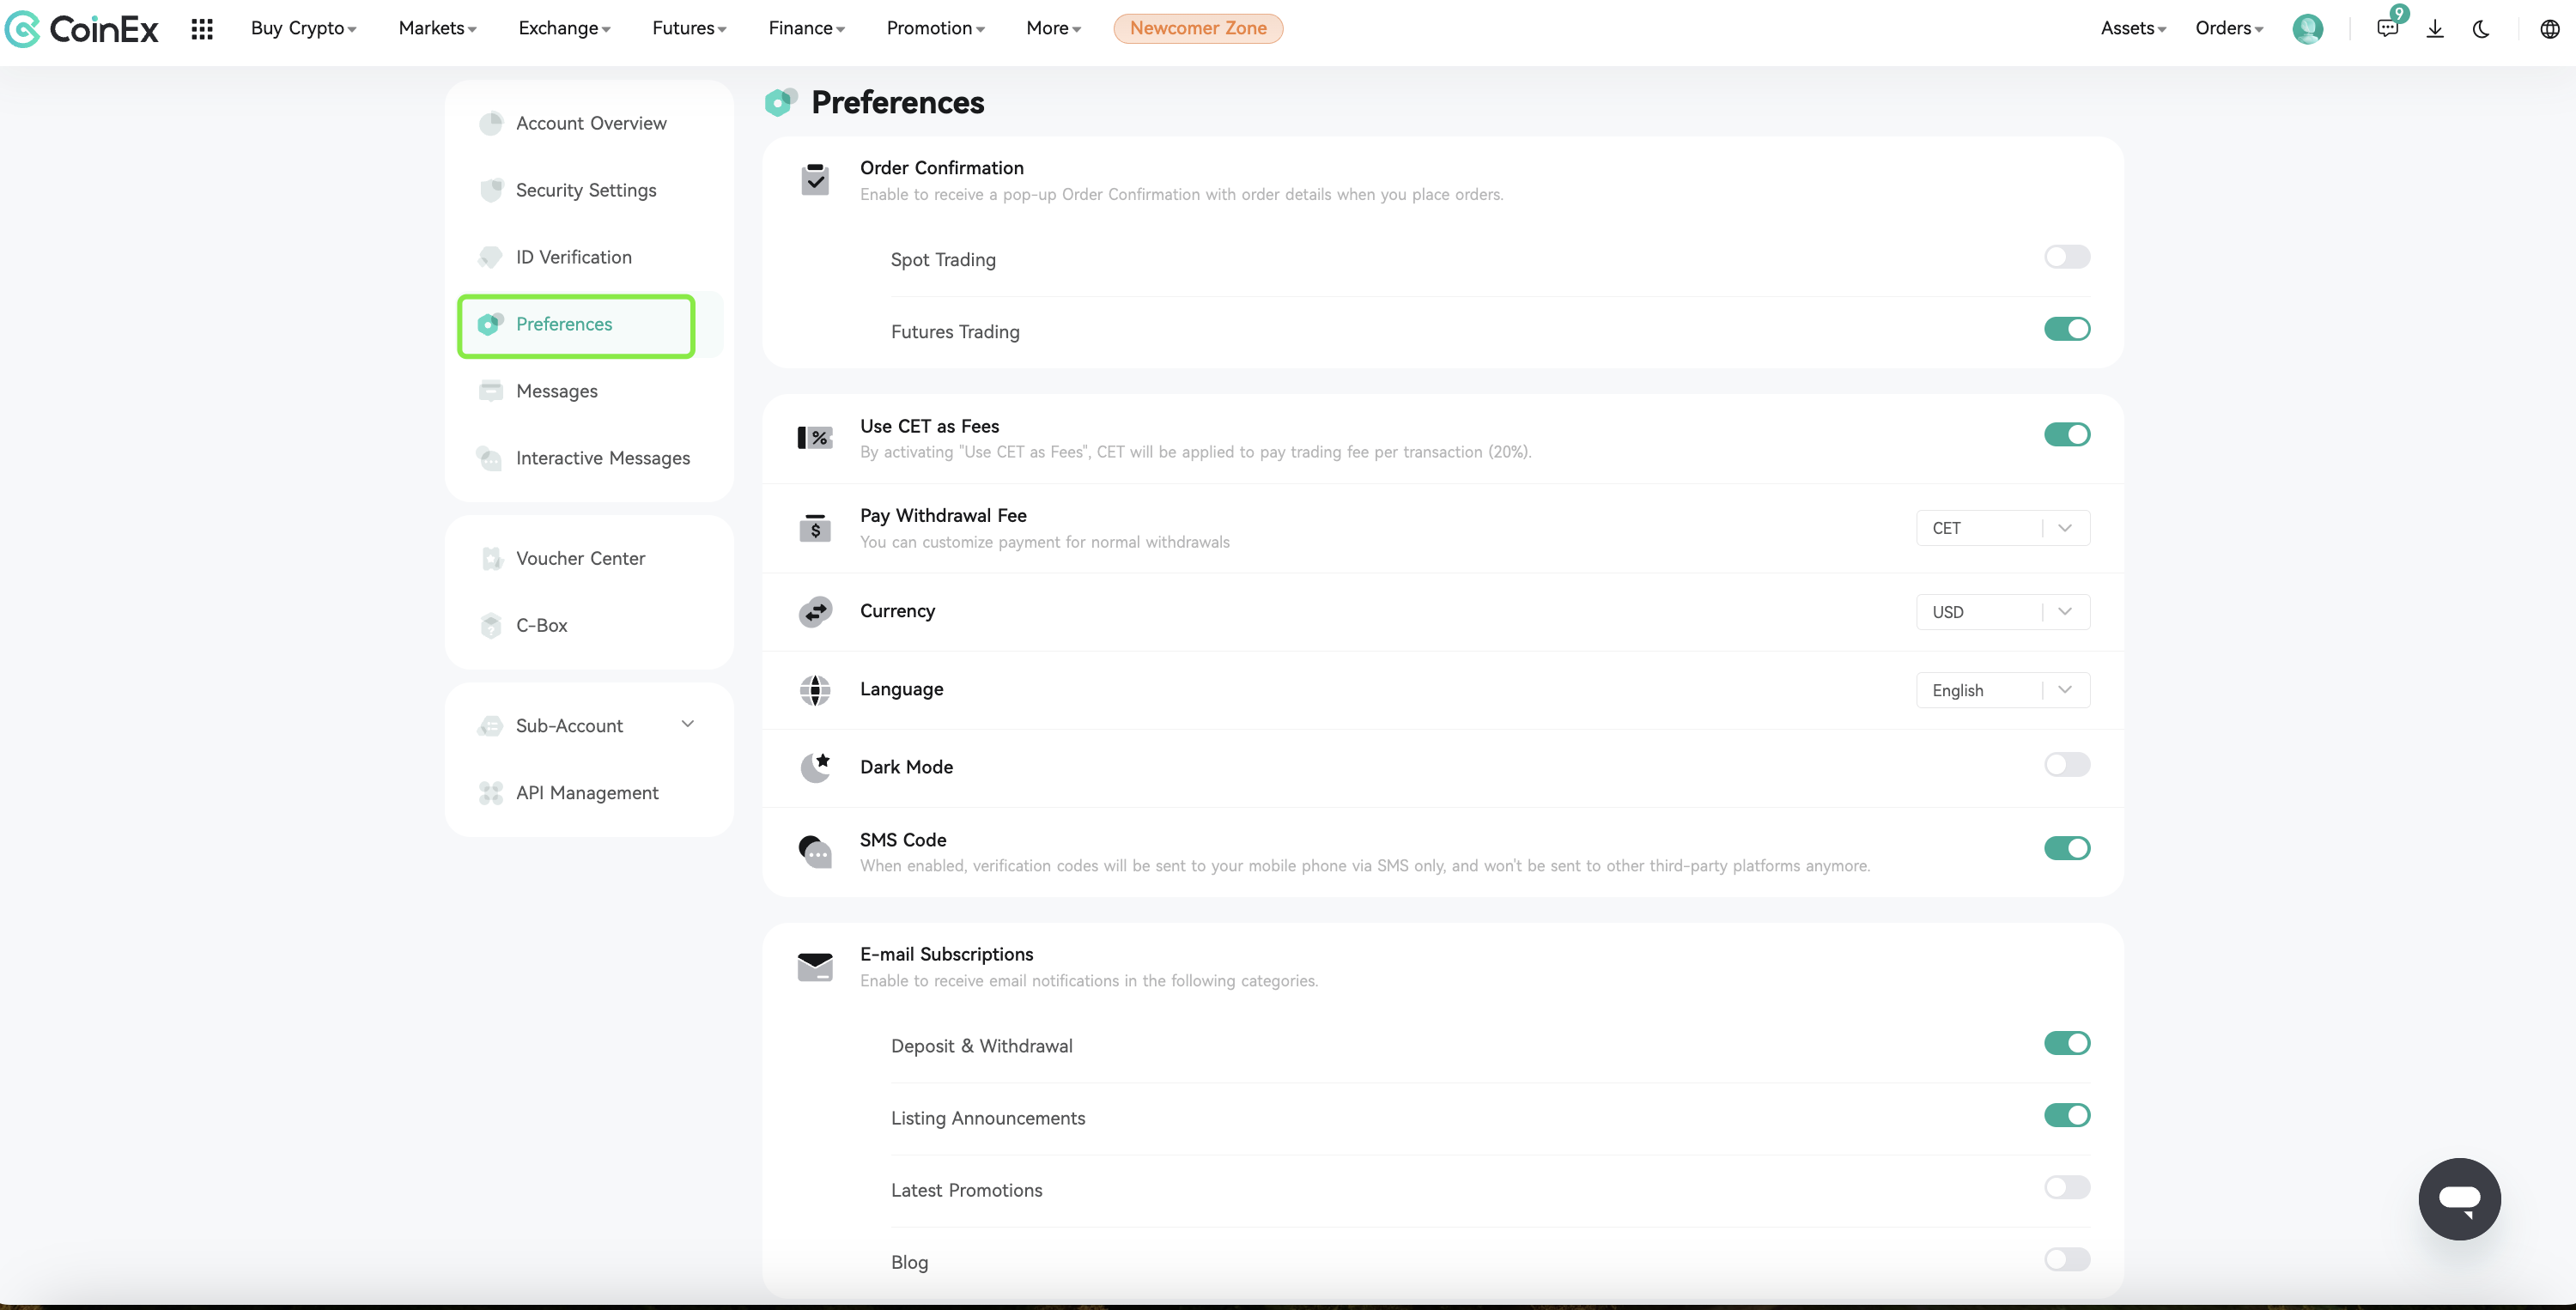Click the download app icon

pos(2435,29)
